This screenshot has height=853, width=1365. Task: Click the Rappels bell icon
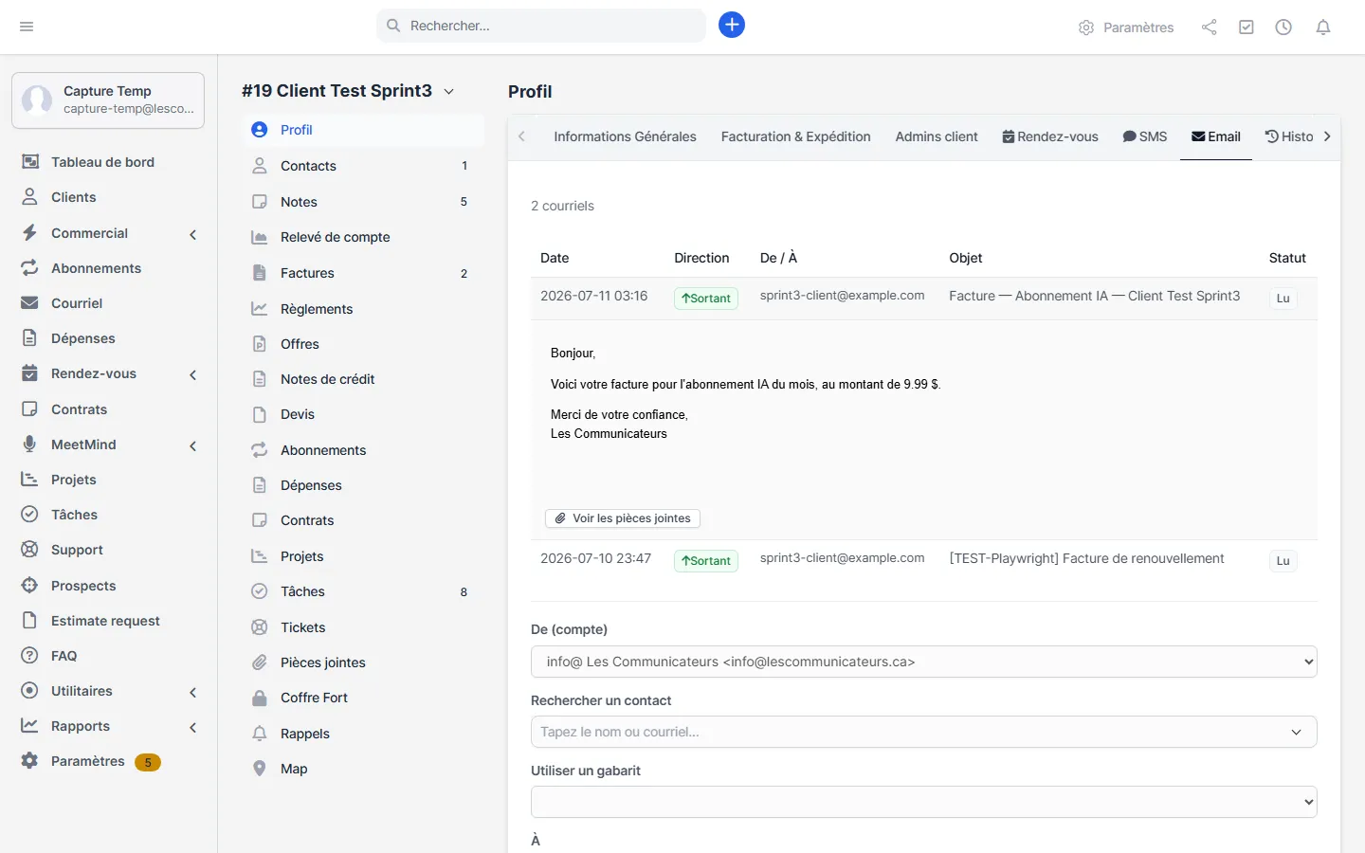(260, 734)
